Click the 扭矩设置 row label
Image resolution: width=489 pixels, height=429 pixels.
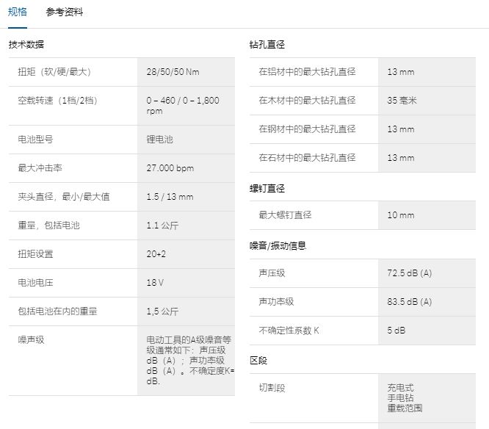36,254
